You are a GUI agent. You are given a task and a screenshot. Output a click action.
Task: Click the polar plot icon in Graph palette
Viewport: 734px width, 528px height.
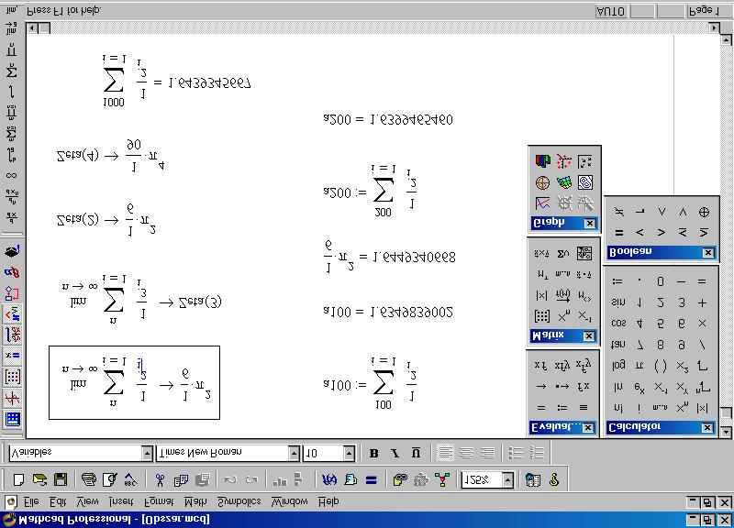542,182
